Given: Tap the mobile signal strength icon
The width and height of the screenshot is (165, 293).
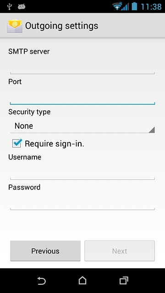Looking at the screenshot, I should tap(125, 7).
